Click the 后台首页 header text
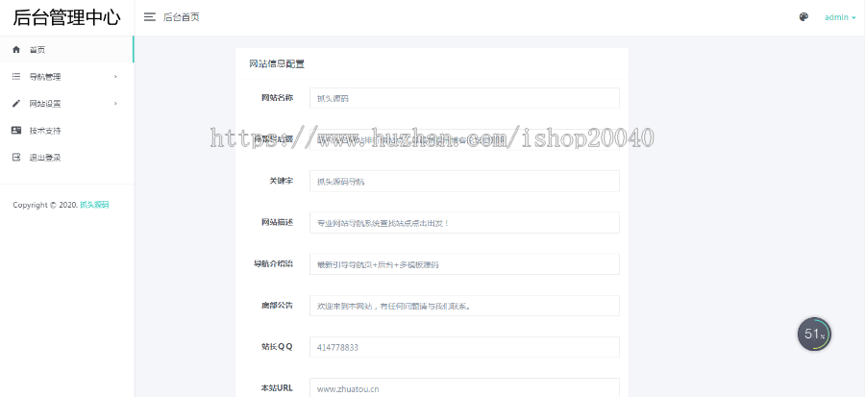Viewport: 865px width, 397px height. click(182, 17)
